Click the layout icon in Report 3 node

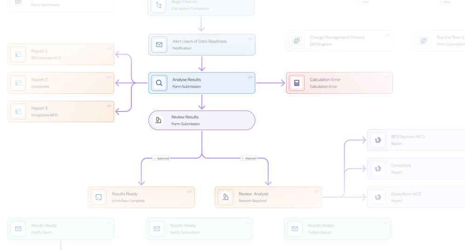coord(18,111)
